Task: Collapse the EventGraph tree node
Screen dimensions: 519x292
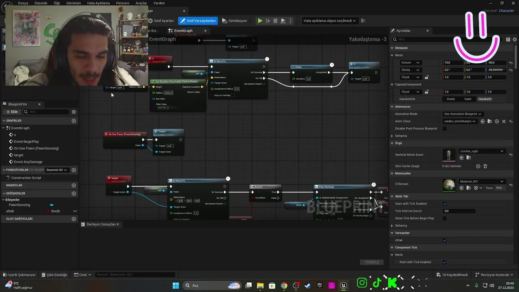Action: coord(3,128)
